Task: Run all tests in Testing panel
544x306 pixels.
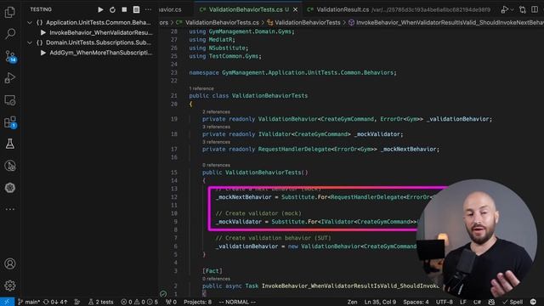Action: pos(100,9)
